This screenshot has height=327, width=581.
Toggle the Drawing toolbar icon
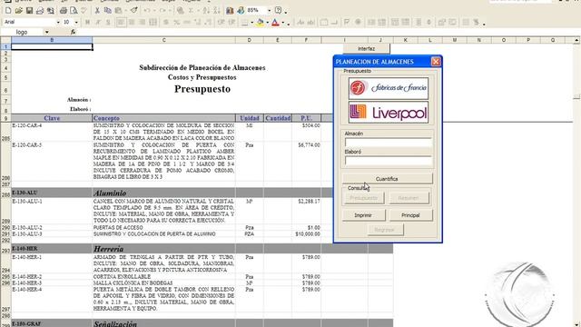[241, 10]
